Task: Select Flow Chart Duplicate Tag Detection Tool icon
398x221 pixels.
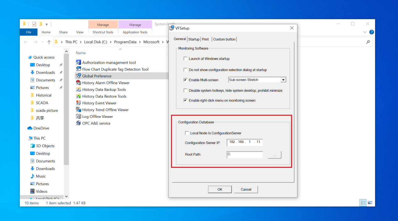Action: (78, 69)
